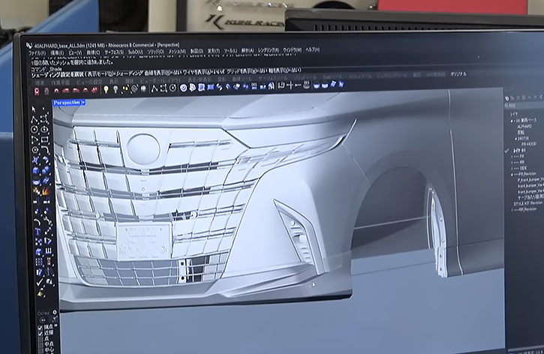Select the Ellipse tool in left sidebar
Screen dimensions: 544x354
(x=44, y=130)
